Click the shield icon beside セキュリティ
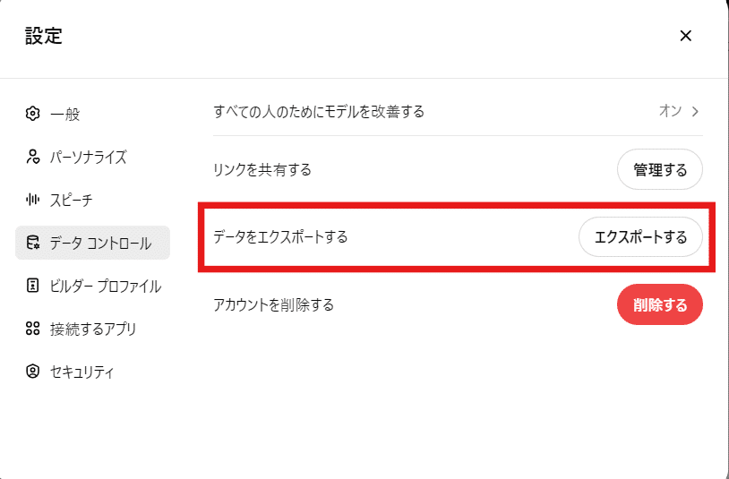Viewport: 729px width, 479px height. tap(33, 372)
